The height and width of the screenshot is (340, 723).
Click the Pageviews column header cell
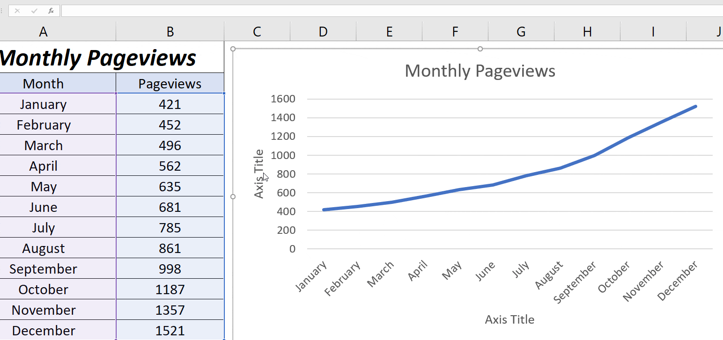pos(170,83)
